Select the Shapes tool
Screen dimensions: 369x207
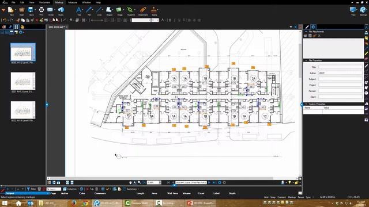(109, 10)
